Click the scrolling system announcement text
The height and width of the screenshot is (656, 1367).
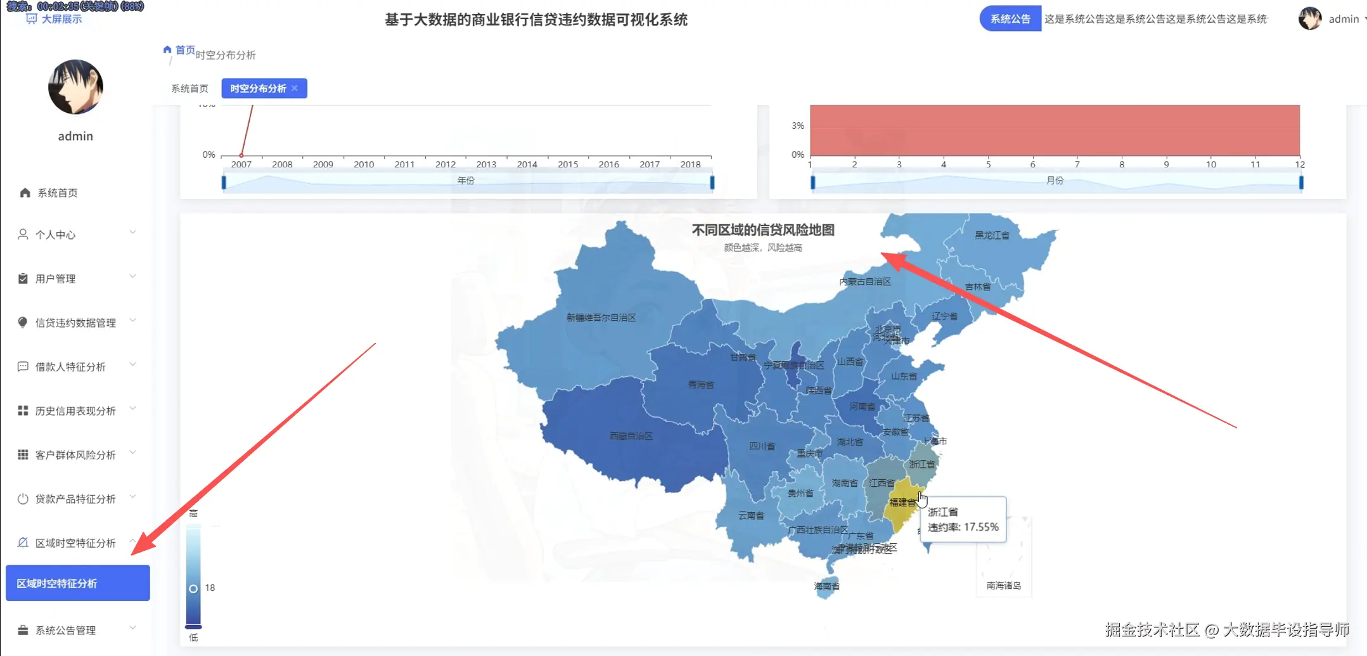pyautogui.click(x=1156, y=19)
